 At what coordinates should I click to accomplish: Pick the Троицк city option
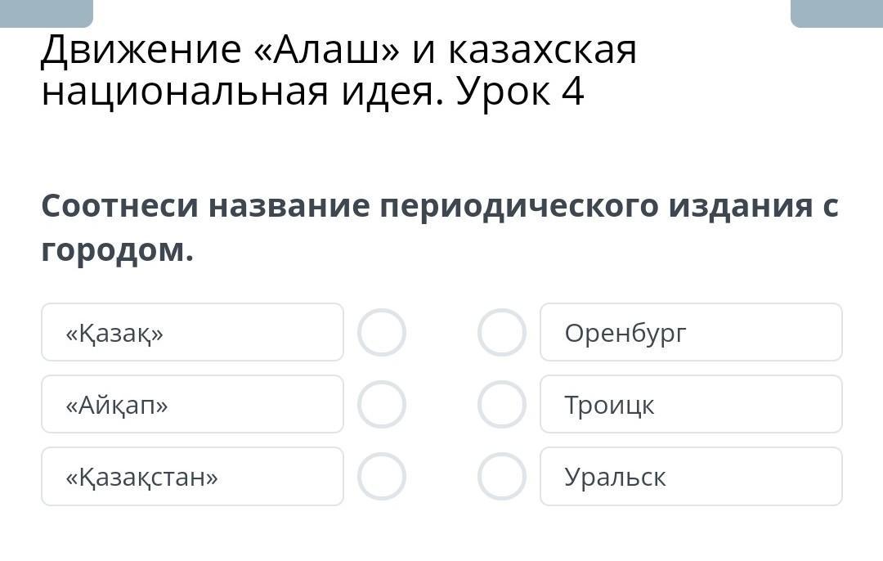[691, 405]
